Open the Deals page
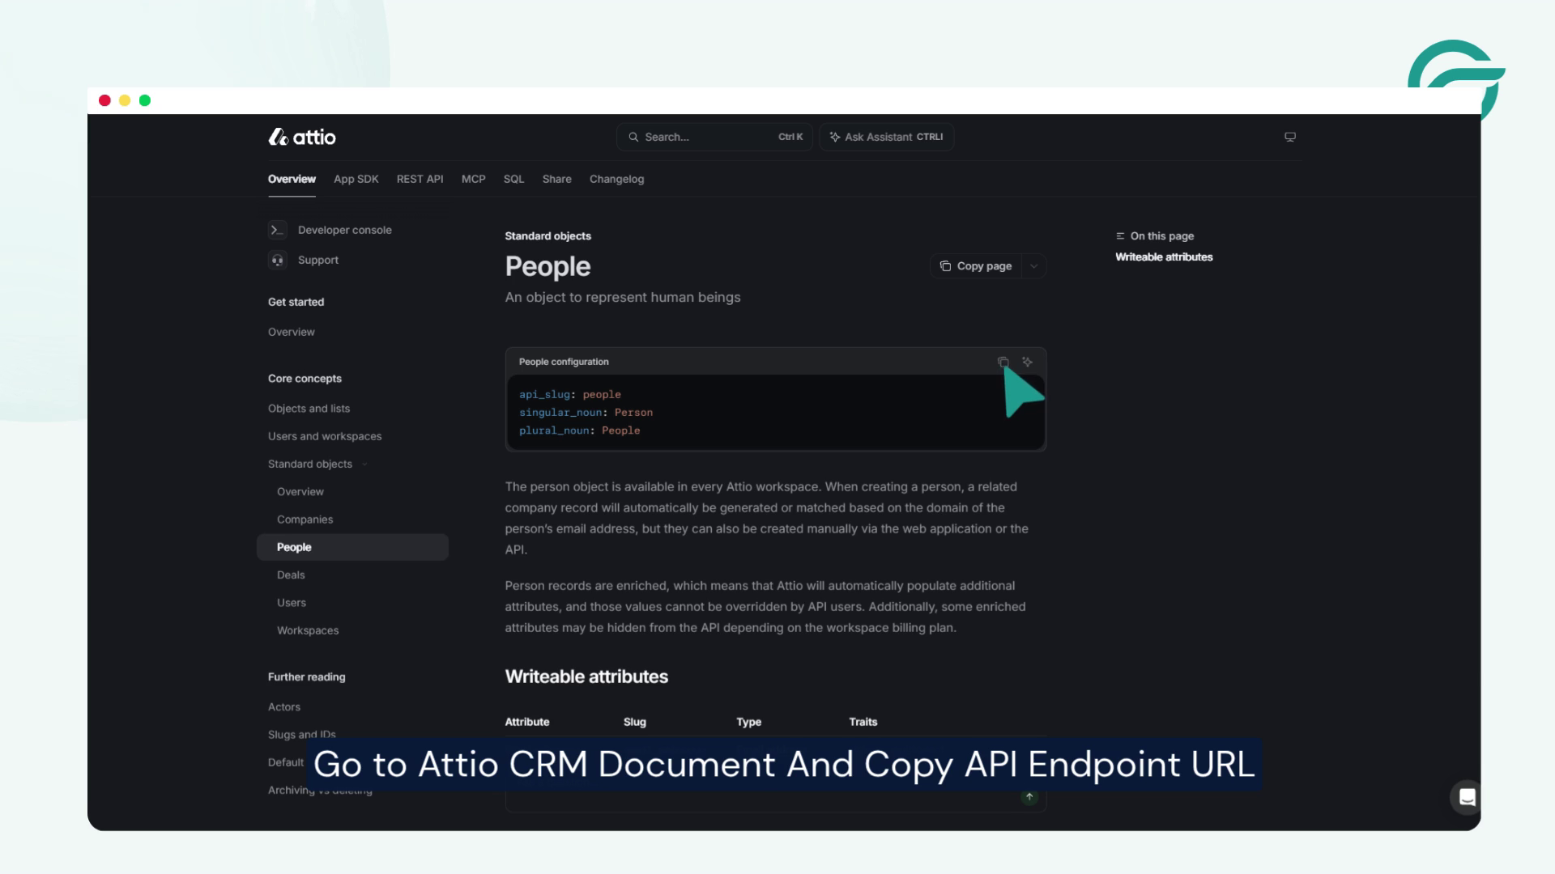This screenshot has width=1555, height=874. point(291,575)
